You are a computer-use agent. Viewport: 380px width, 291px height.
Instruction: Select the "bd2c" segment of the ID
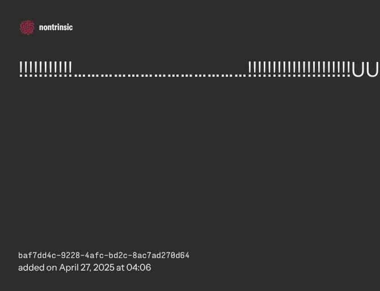click(117, 256)
